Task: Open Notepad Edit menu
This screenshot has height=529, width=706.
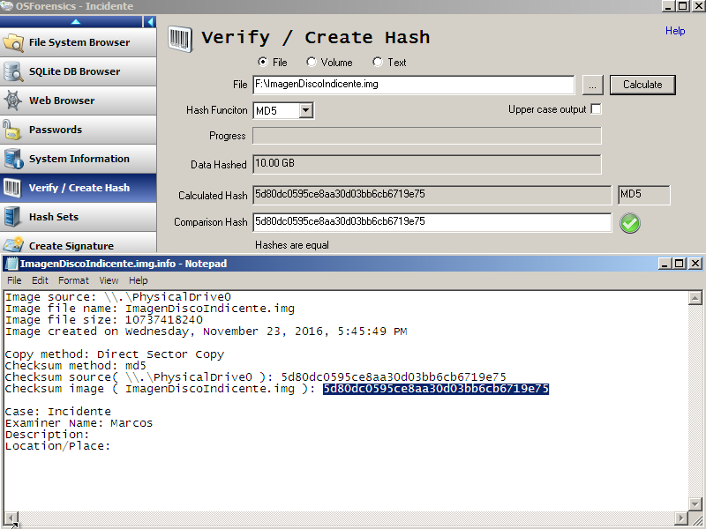Action: coord(40,280)
